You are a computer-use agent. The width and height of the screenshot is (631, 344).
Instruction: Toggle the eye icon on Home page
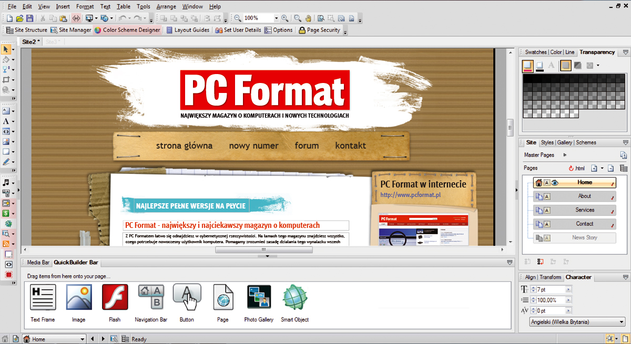[x=555, y=183]
